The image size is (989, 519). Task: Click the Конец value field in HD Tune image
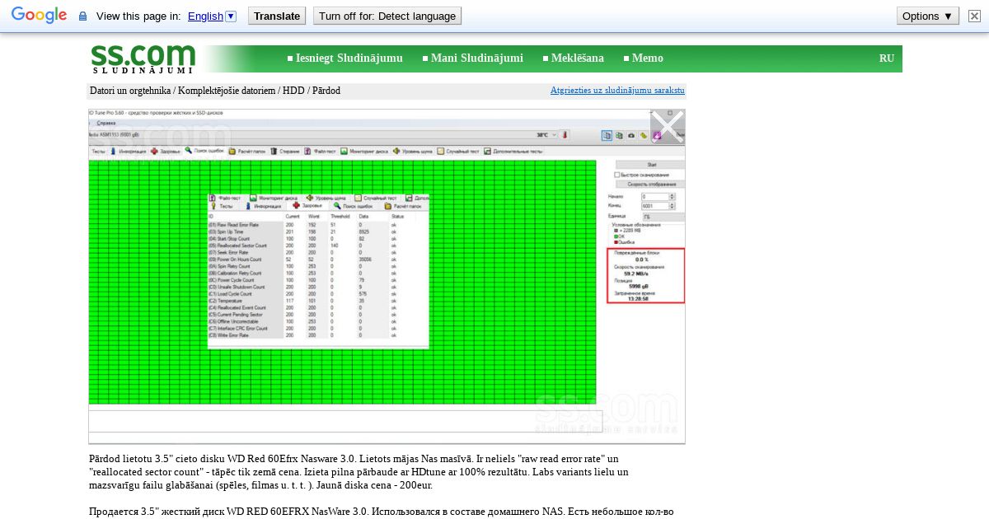coord(655,206)
